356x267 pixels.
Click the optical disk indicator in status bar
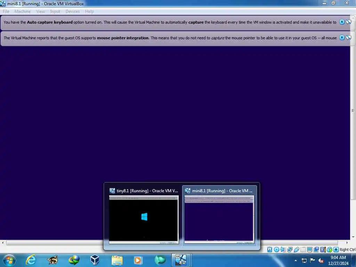point(276,250)
